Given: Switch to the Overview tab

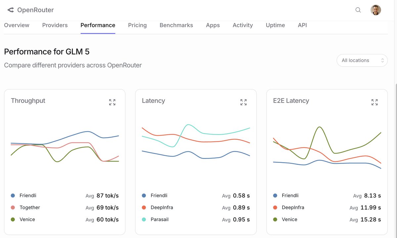Looking at the screenshot, I should [x=17, y=25].
